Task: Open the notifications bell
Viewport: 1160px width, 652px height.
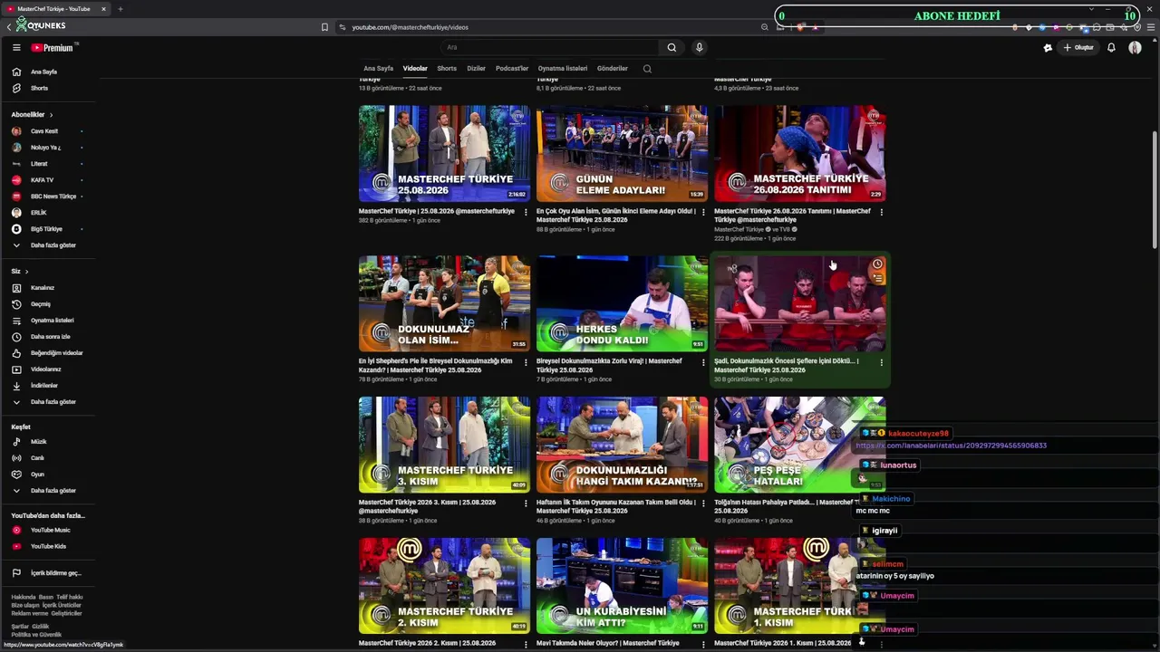Action: point(1111,48)
